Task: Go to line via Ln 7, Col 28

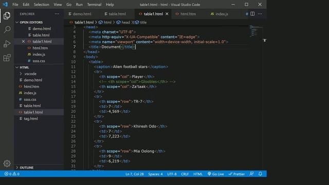Action: pos(135,174)
